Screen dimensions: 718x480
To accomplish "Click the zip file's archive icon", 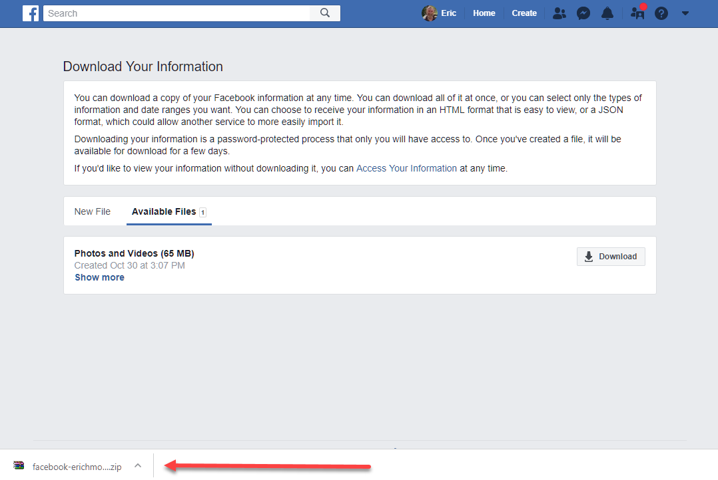I will click(19, 466).
